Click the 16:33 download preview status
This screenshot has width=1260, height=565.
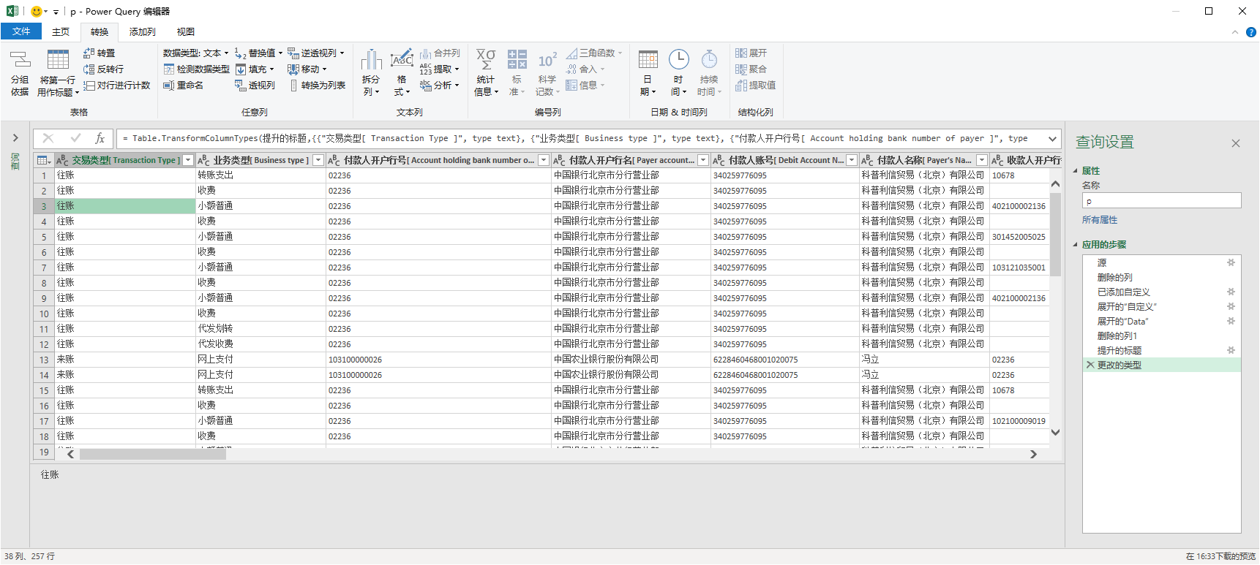(x=1220, y=556)
